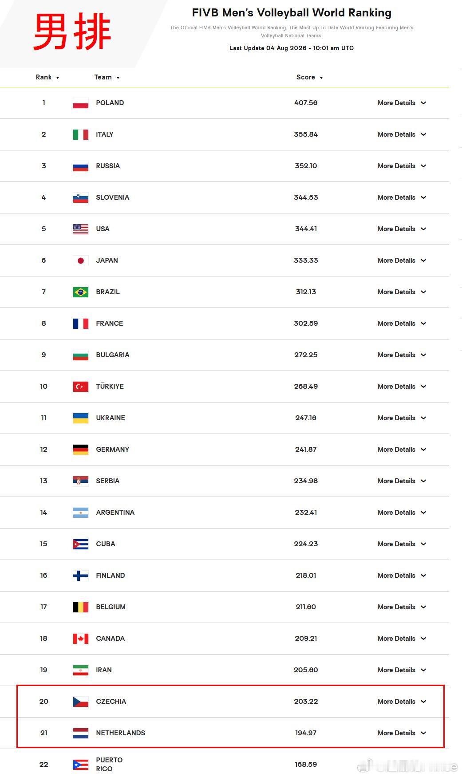Expand More Details chevron for Netherlands

point(423,733)
